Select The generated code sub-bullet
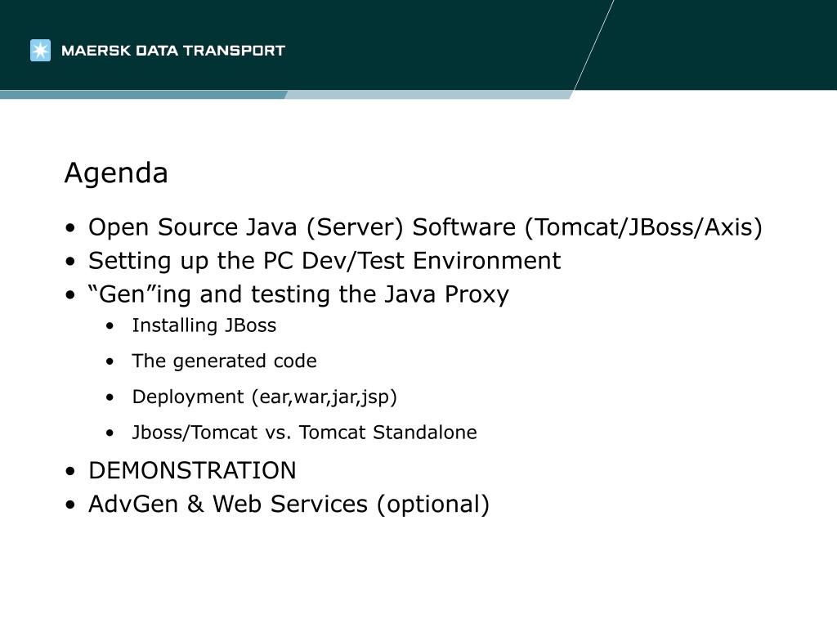Screen dimensions: 837x628 pos(224,361)
